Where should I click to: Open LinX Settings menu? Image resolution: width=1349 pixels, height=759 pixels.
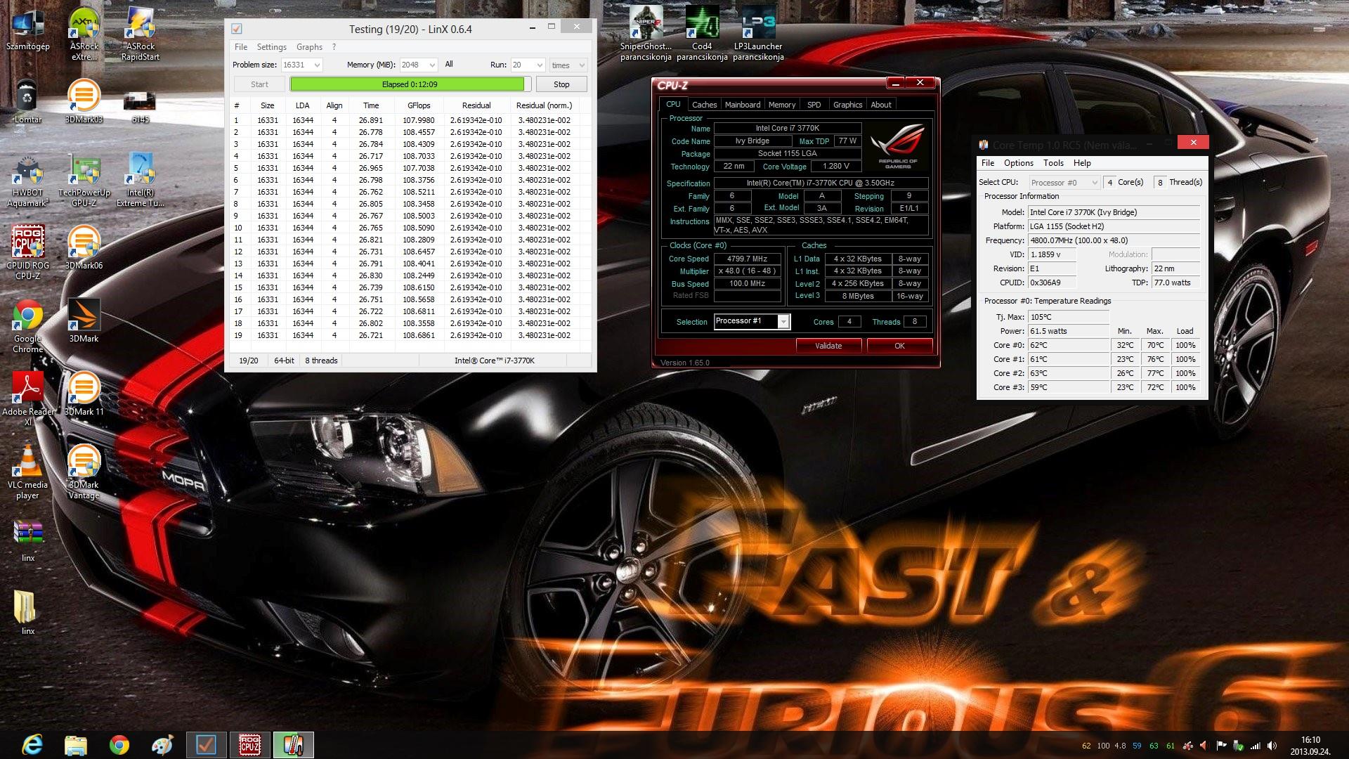(271, 46)
